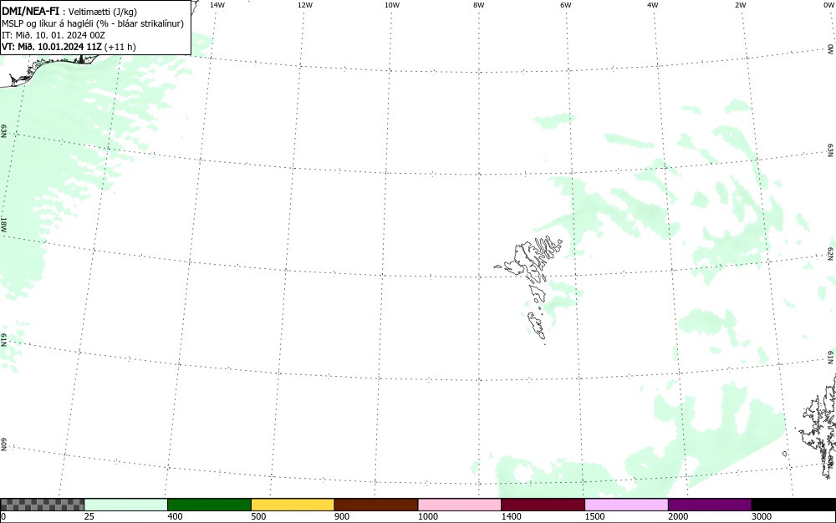Click the "12W" longitude label
Image resolution: width=836 pixels, height=523 pixels.
[x=305, y=5]
